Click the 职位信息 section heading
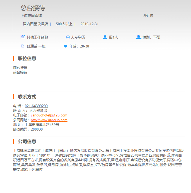This screenshot has height=193, width=191. (27, 58)
